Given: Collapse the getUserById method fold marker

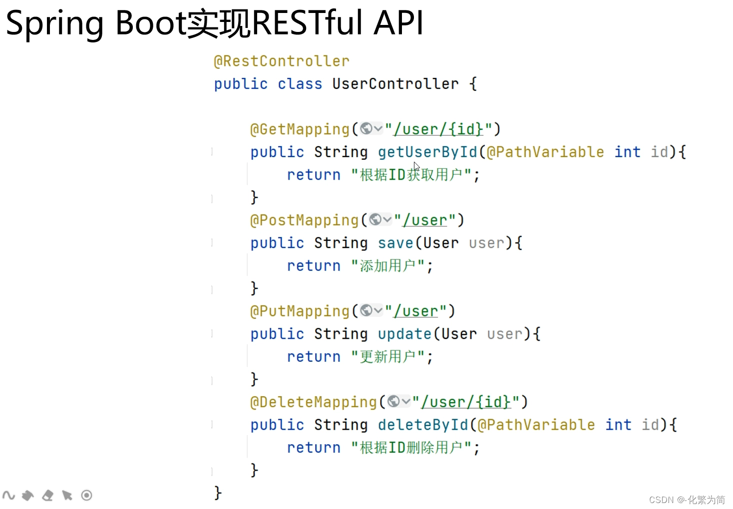Looking at the screenshot, I should click(x=212, y=152).
